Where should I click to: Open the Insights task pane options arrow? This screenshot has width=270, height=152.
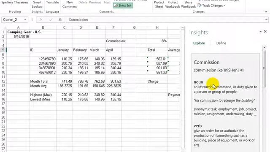coord(260,32)
